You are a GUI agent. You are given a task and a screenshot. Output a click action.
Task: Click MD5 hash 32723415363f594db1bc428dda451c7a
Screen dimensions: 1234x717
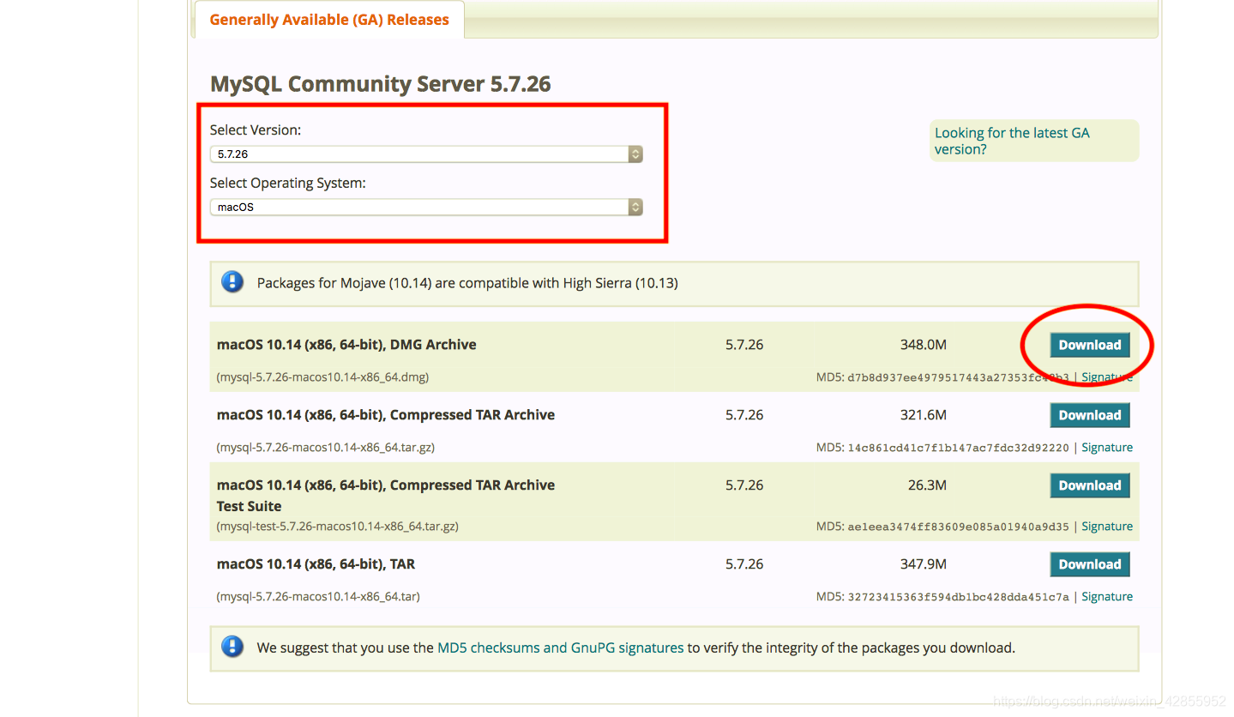point(959,597)
